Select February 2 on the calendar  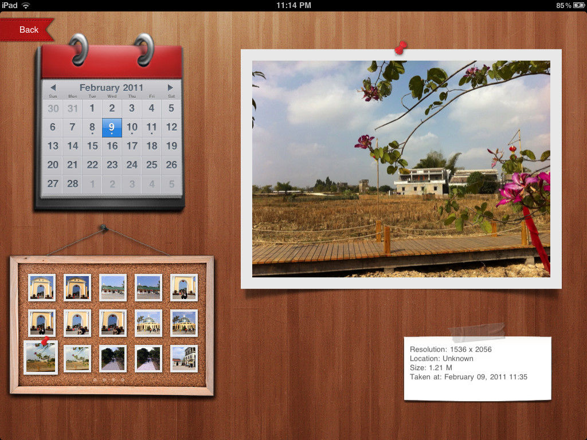coord(112,108)
